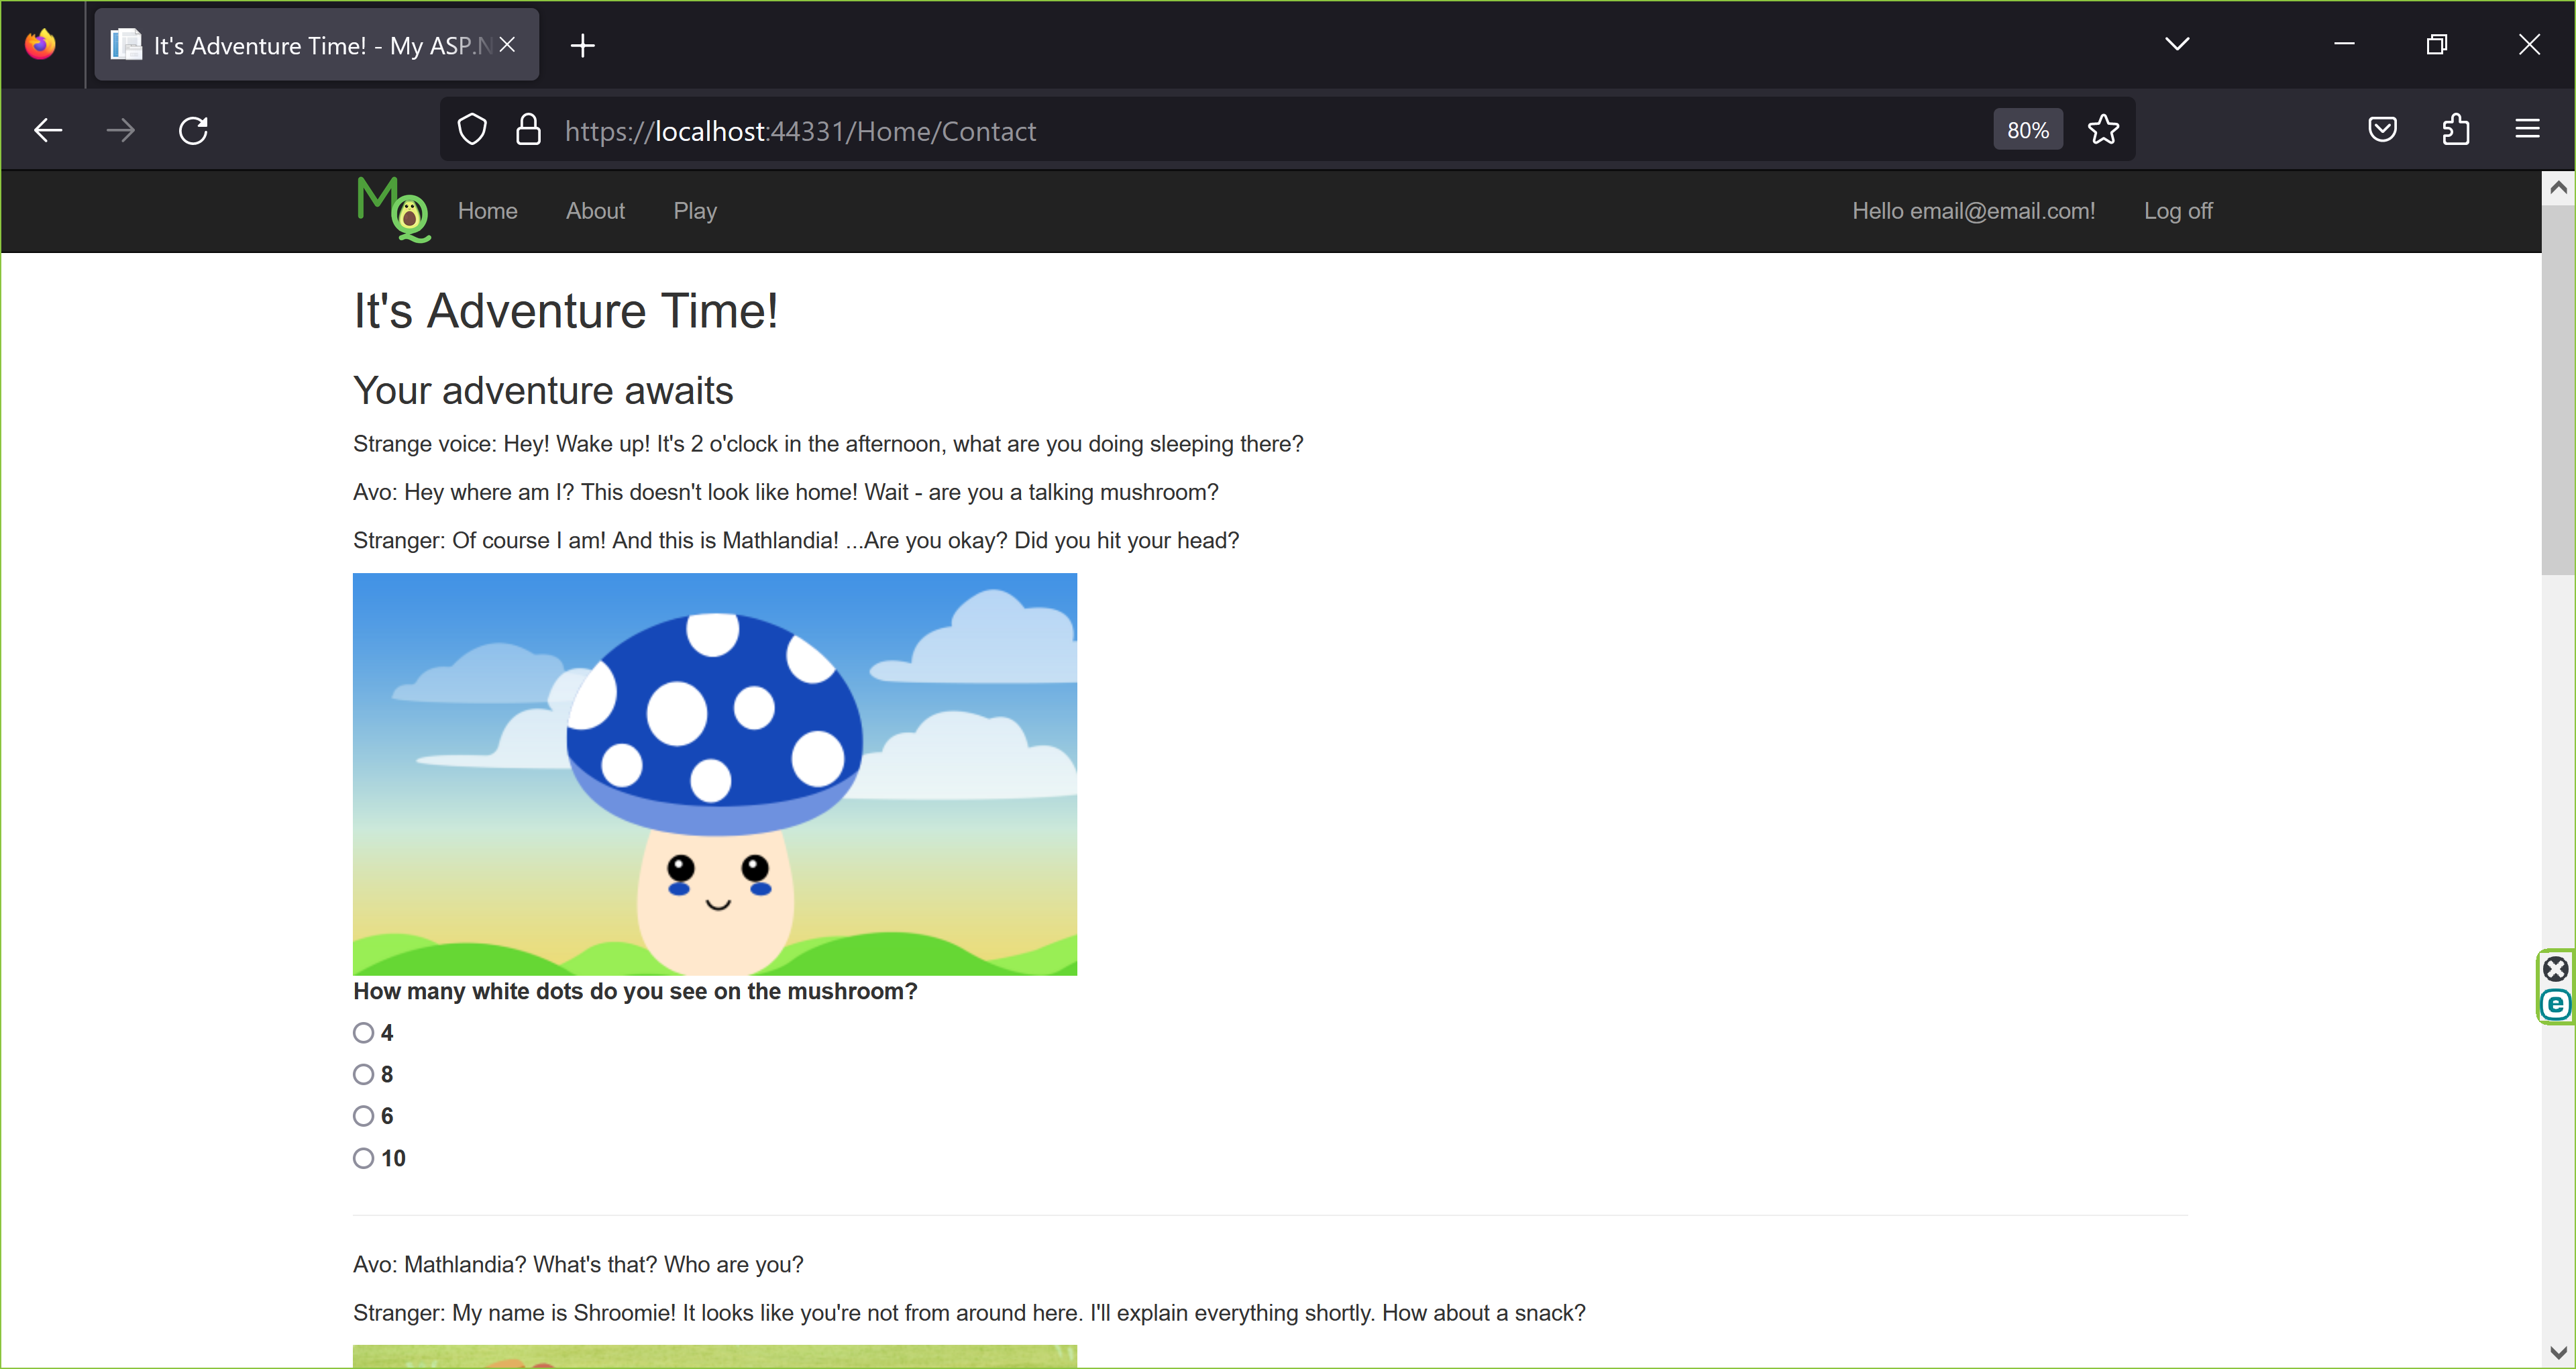This screenshot has width=2576, height=1369.
Task: Expand the list all tabs chevron
Action: point(2177,44)
